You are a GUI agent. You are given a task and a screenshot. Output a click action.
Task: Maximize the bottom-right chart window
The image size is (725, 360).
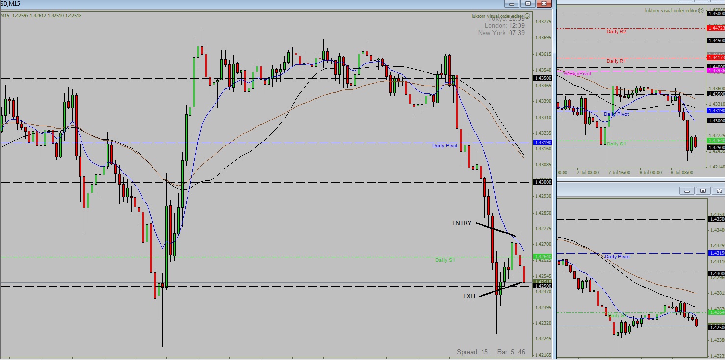pos(703,191)
